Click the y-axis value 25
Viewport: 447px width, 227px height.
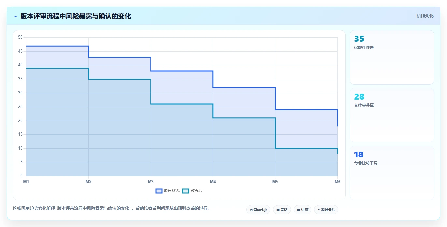20,107
